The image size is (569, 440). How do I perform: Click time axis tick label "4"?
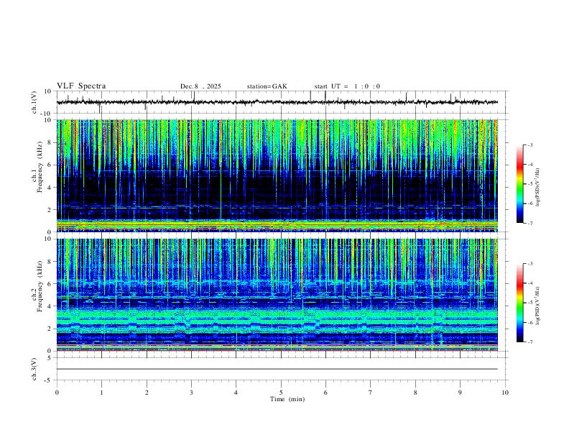(236, 393)
